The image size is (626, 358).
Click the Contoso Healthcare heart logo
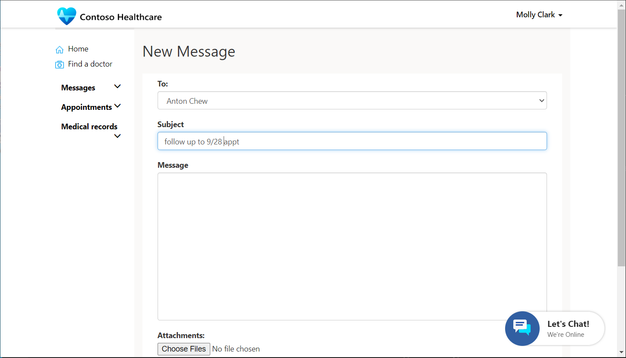pos(66,16)
